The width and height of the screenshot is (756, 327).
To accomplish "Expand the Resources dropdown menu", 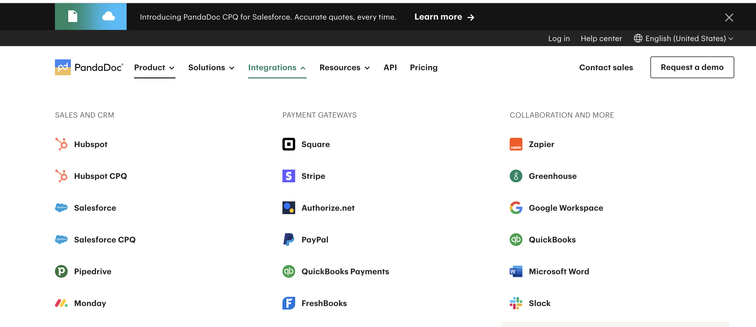I will pos(345,67).
